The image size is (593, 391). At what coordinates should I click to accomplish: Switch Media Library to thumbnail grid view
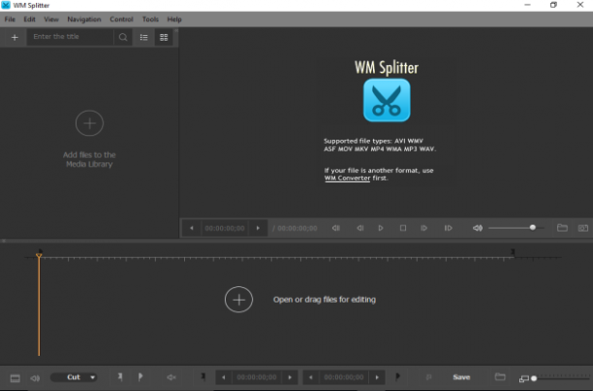[x=164, y=37]
